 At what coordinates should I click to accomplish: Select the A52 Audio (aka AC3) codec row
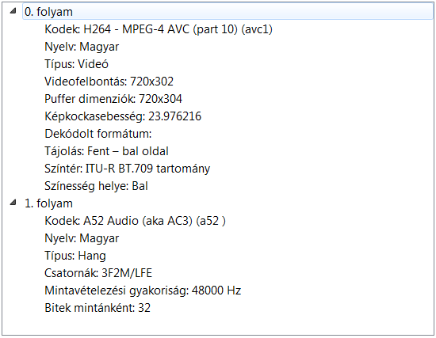[x=135, y=221]
